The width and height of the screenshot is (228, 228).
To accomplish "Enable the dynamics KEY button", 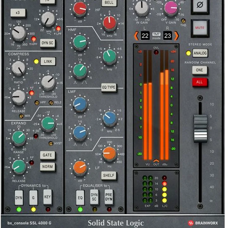I will (47, 197).
